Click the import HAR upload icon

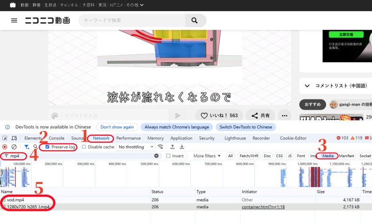(x=173, y=147)
